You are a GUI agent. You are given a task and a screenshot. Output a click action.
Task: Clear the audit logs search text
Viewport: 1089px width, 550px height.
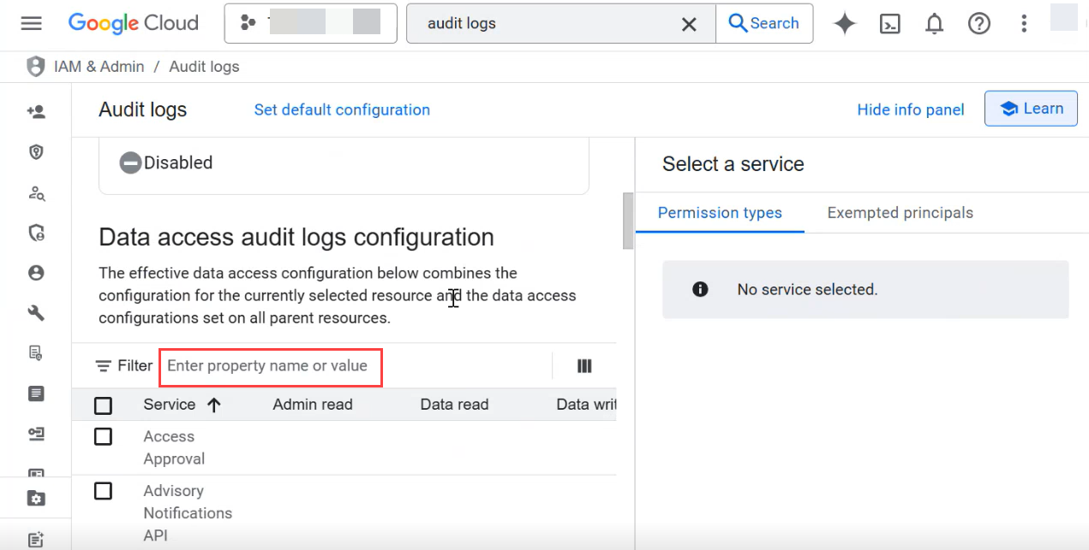coord(688,24)
